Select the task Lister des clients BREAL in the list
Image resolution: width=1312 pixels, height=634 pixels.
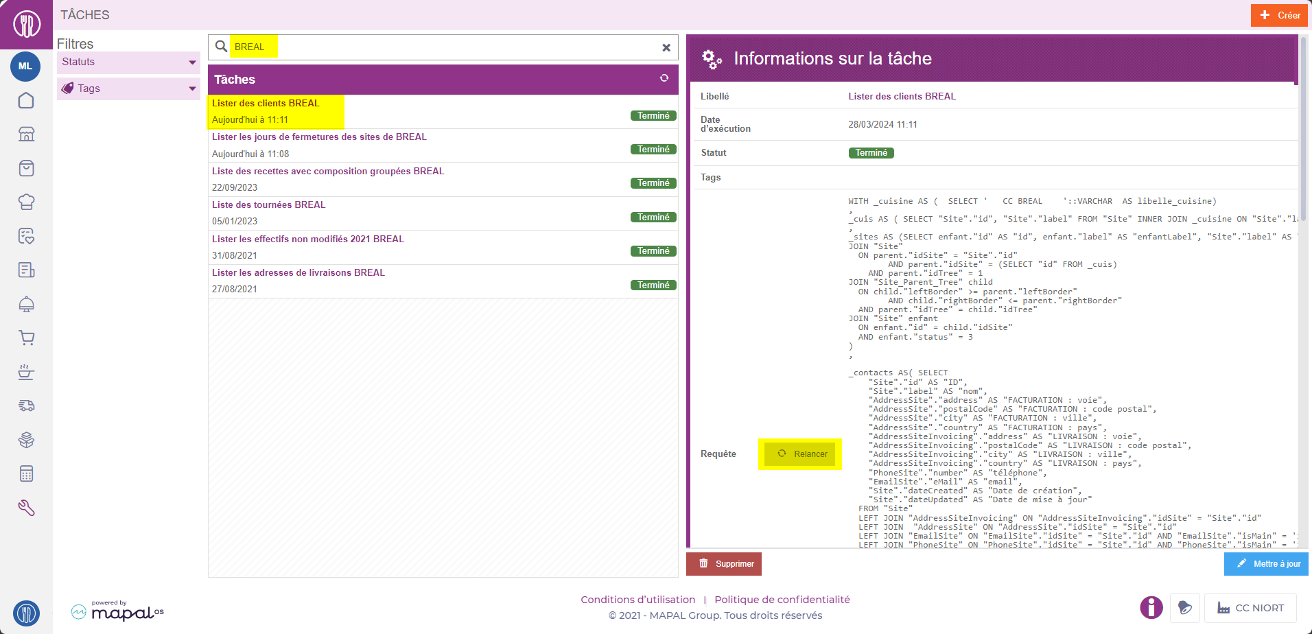(443, 111)
